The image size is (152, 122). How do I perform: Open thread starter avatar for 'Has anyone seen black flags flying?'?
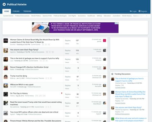click(x=6, y=50)
